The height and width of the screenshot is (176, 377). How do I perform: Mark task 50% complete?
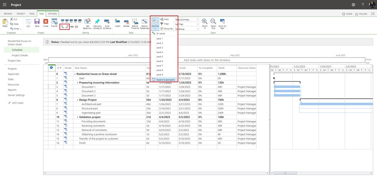pos(71,21)
